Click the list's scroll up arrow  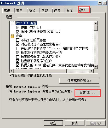(96, 23)
